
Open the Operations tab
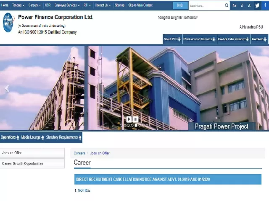click(10, 137)
